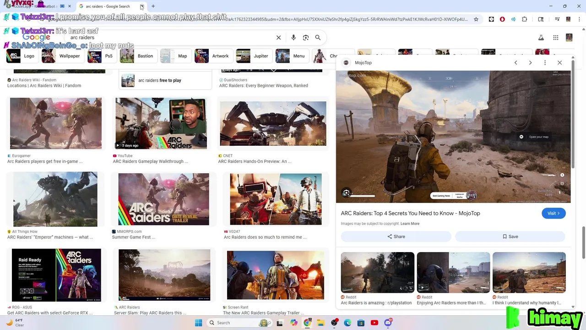Select the Jupiter filter chip
Image resolution: width=586 pixels, height=330 pixels.
(x=253, y=56)
